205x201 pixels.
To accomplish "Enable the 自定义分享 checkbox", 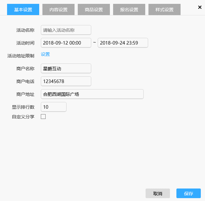I will click(x=43, y=116).
